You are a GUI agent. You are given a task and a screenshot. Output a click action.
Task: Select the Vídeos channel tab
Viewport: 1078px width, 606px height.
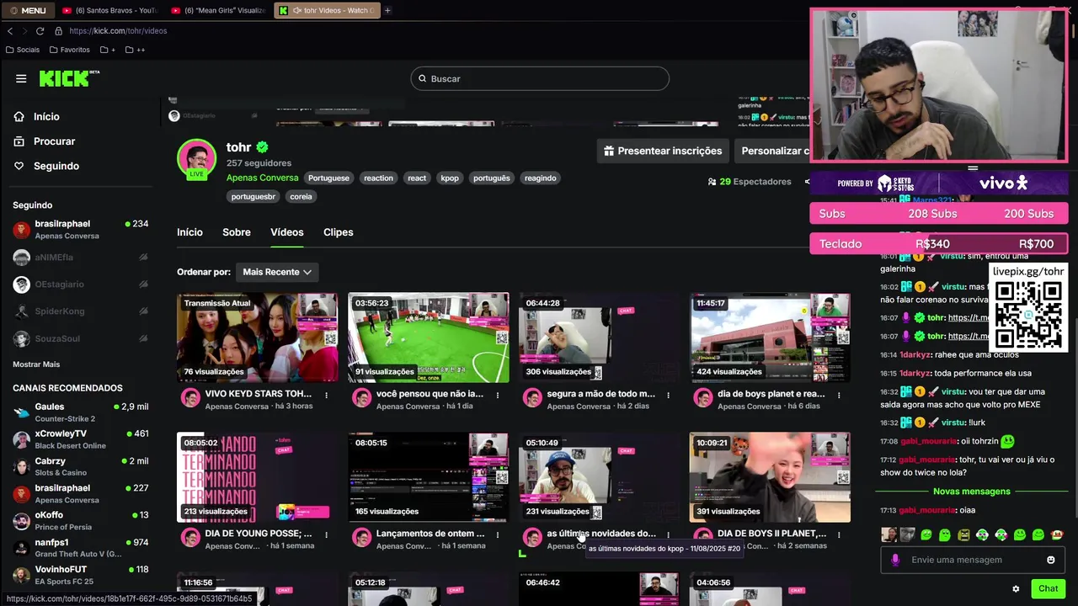pos(287,232)
